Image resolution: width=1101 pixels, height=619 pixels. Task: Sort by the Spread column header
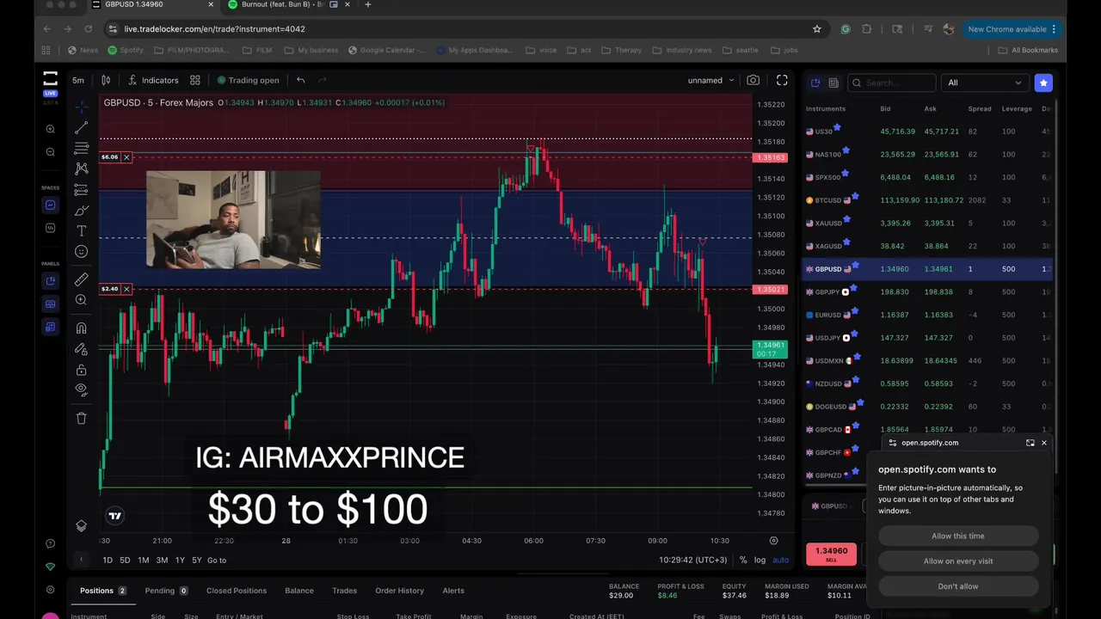click(x=979, y=109)
